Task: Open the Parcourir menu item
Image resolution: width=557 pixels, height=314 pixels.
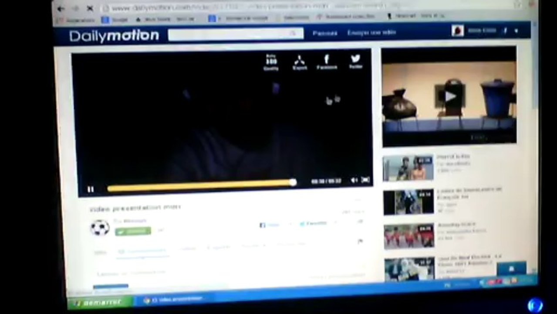Action: click(325, 33)
